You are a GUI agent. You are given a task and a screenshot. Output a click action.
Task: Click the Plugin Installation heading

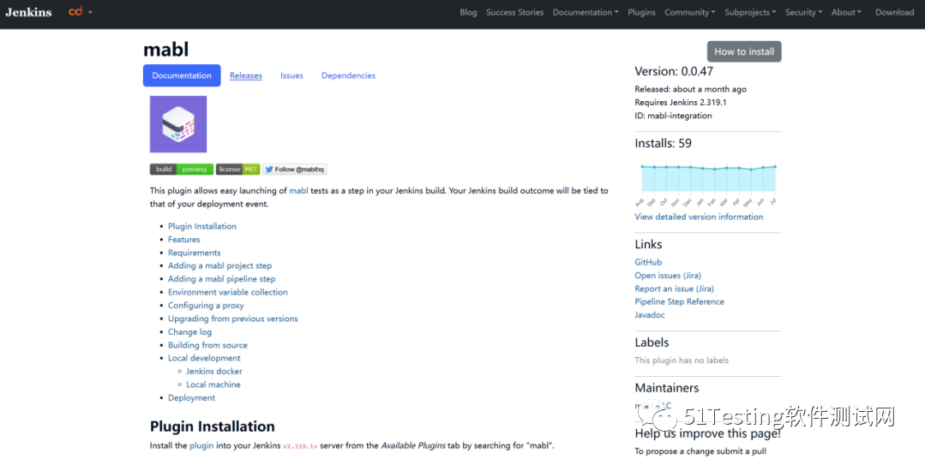pyautogui.click(x=213, y=426)
